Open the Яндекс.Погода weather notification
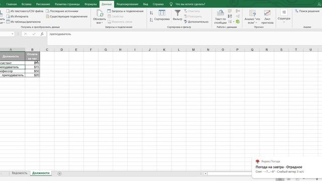 point(287,167)
